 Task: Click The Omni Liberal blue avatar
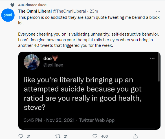click(8, 15)
